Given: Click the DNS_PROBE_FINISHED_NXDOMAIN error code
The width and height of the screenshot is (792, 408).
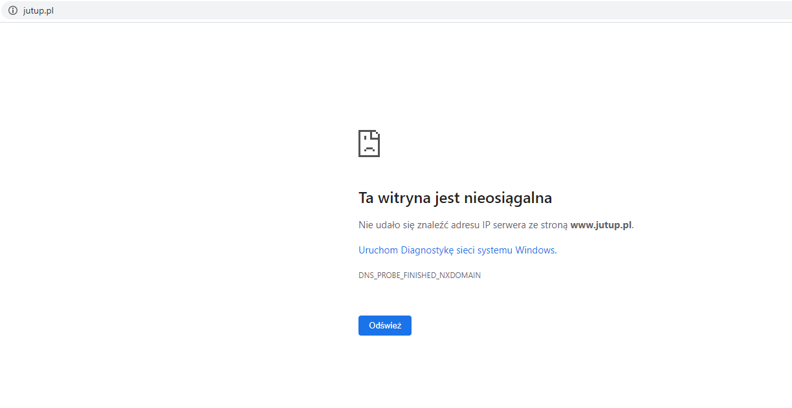Looking at the screenshot, I should (419, 275).
